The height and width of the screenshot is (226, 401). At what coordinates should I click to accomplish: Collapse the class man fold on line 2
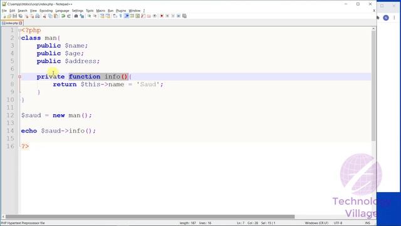click(x=19, y=38)
